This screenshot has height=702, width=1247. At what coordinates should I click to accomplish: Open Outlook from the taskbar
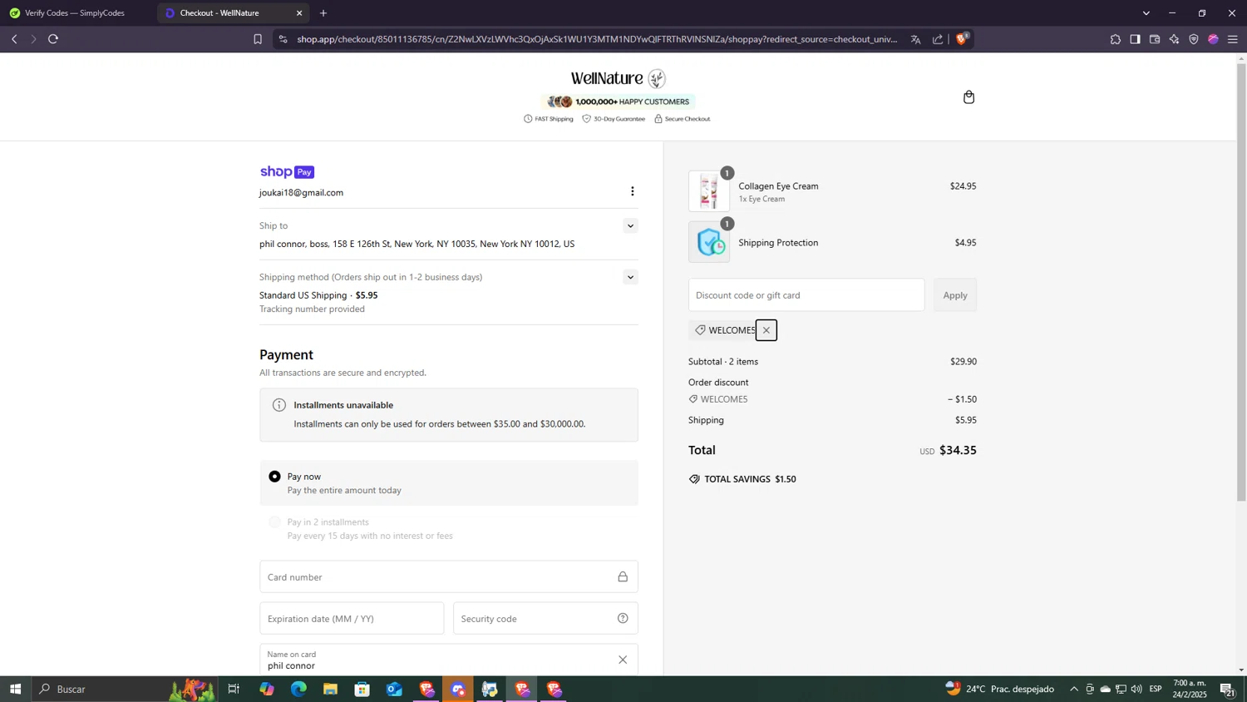coord(394,689)
